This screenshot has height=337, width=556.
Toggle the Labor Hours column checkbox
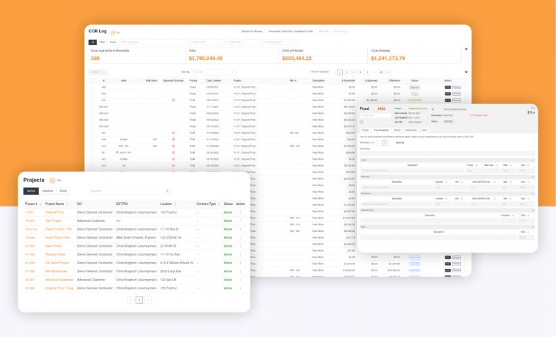coord(476,165)
